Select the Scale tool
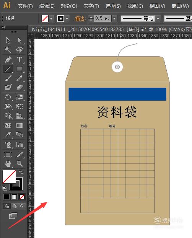Screen dimensions: 192x238 [20, 97]
